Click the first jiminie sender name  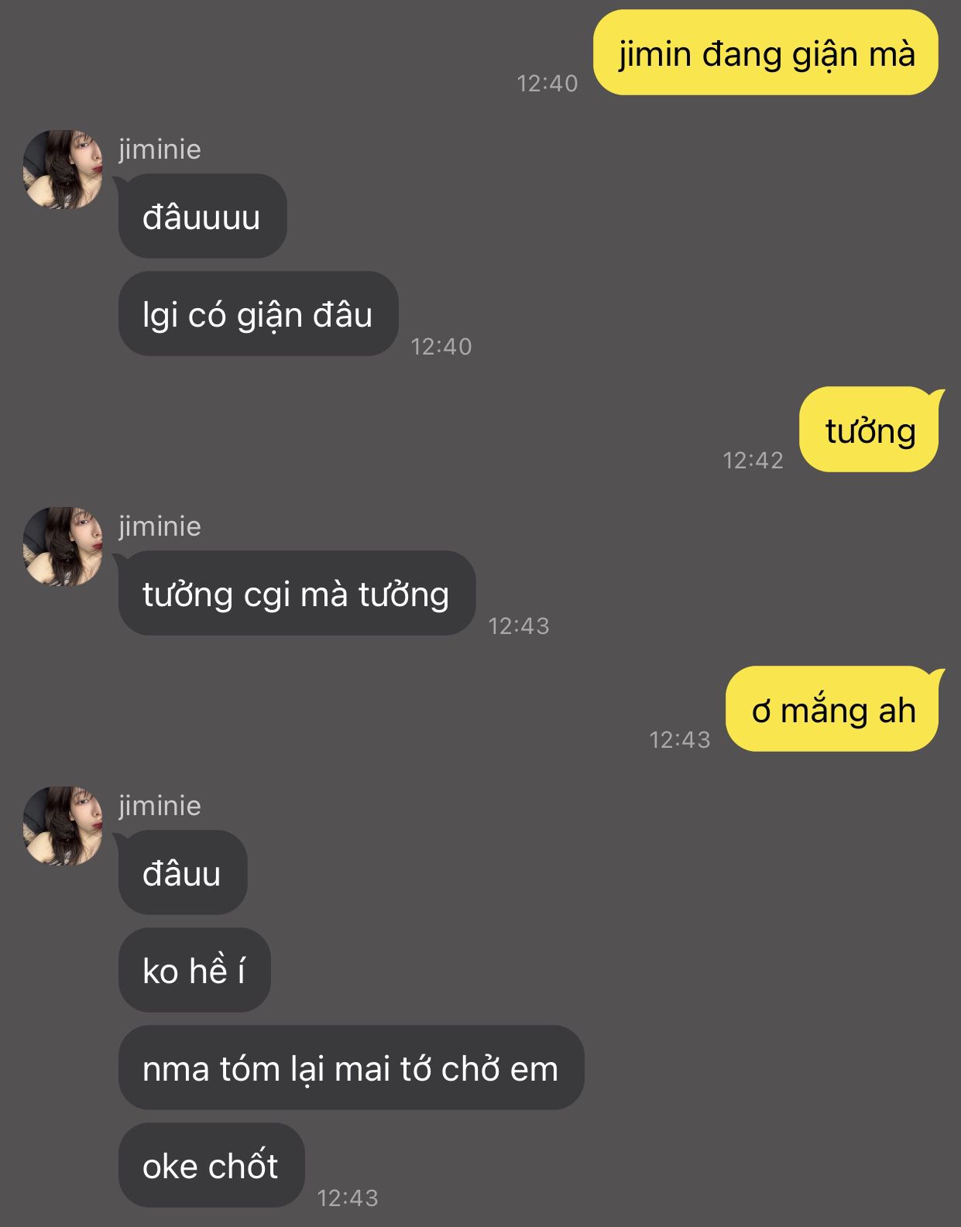pos(160,149)
